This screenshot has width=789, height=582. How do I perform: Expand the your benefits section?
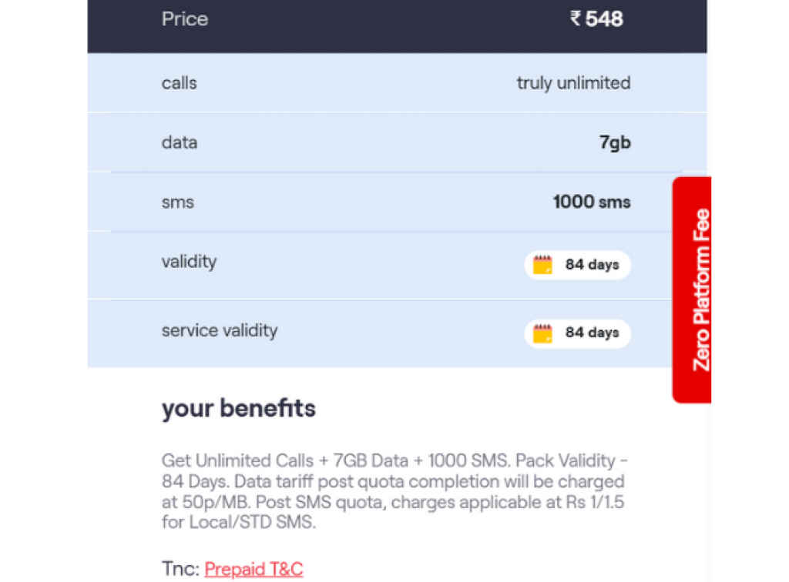pyautogui.click(x=239, y=408)
